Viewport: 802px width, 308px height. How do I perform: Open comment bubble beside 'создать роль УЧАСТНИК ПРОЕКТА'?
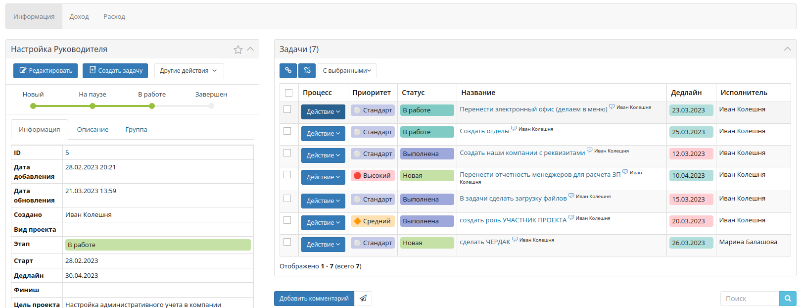571,217
